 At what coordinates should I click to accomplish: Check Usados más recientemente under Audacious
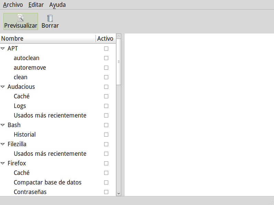click(x=106, y=115)
